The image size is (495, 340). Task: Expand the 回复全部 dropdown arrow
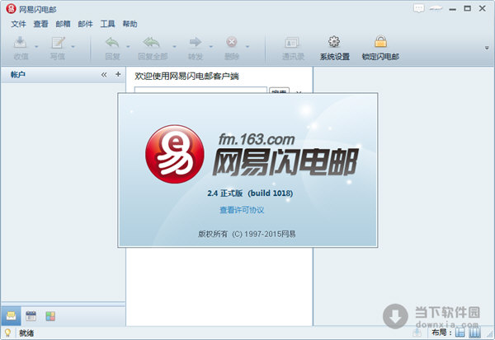point(174,47)
